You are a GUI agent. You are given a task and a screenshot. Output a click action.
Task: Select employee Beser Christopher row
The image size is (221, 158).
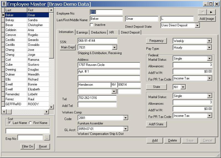click(x=27, y=25)
